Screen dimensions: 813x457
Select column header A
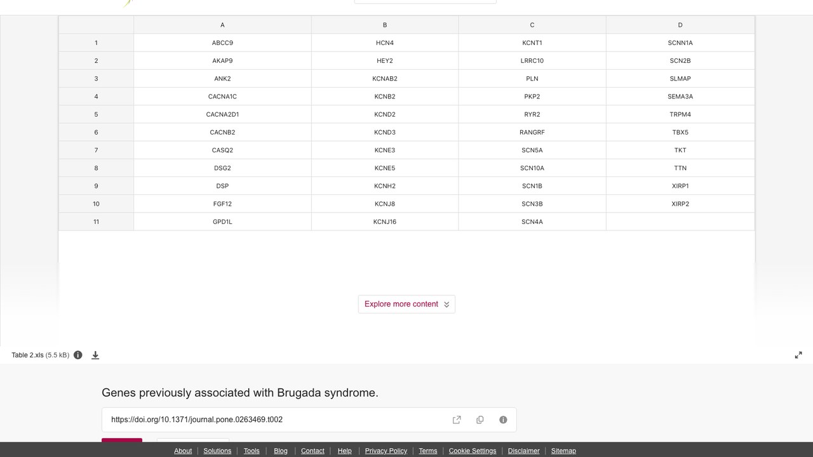pyautogui.click(x=222, y=25)
